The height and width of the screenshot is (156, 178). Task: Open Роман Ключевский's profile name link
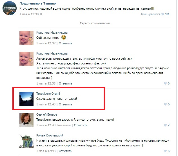(50, 135)
